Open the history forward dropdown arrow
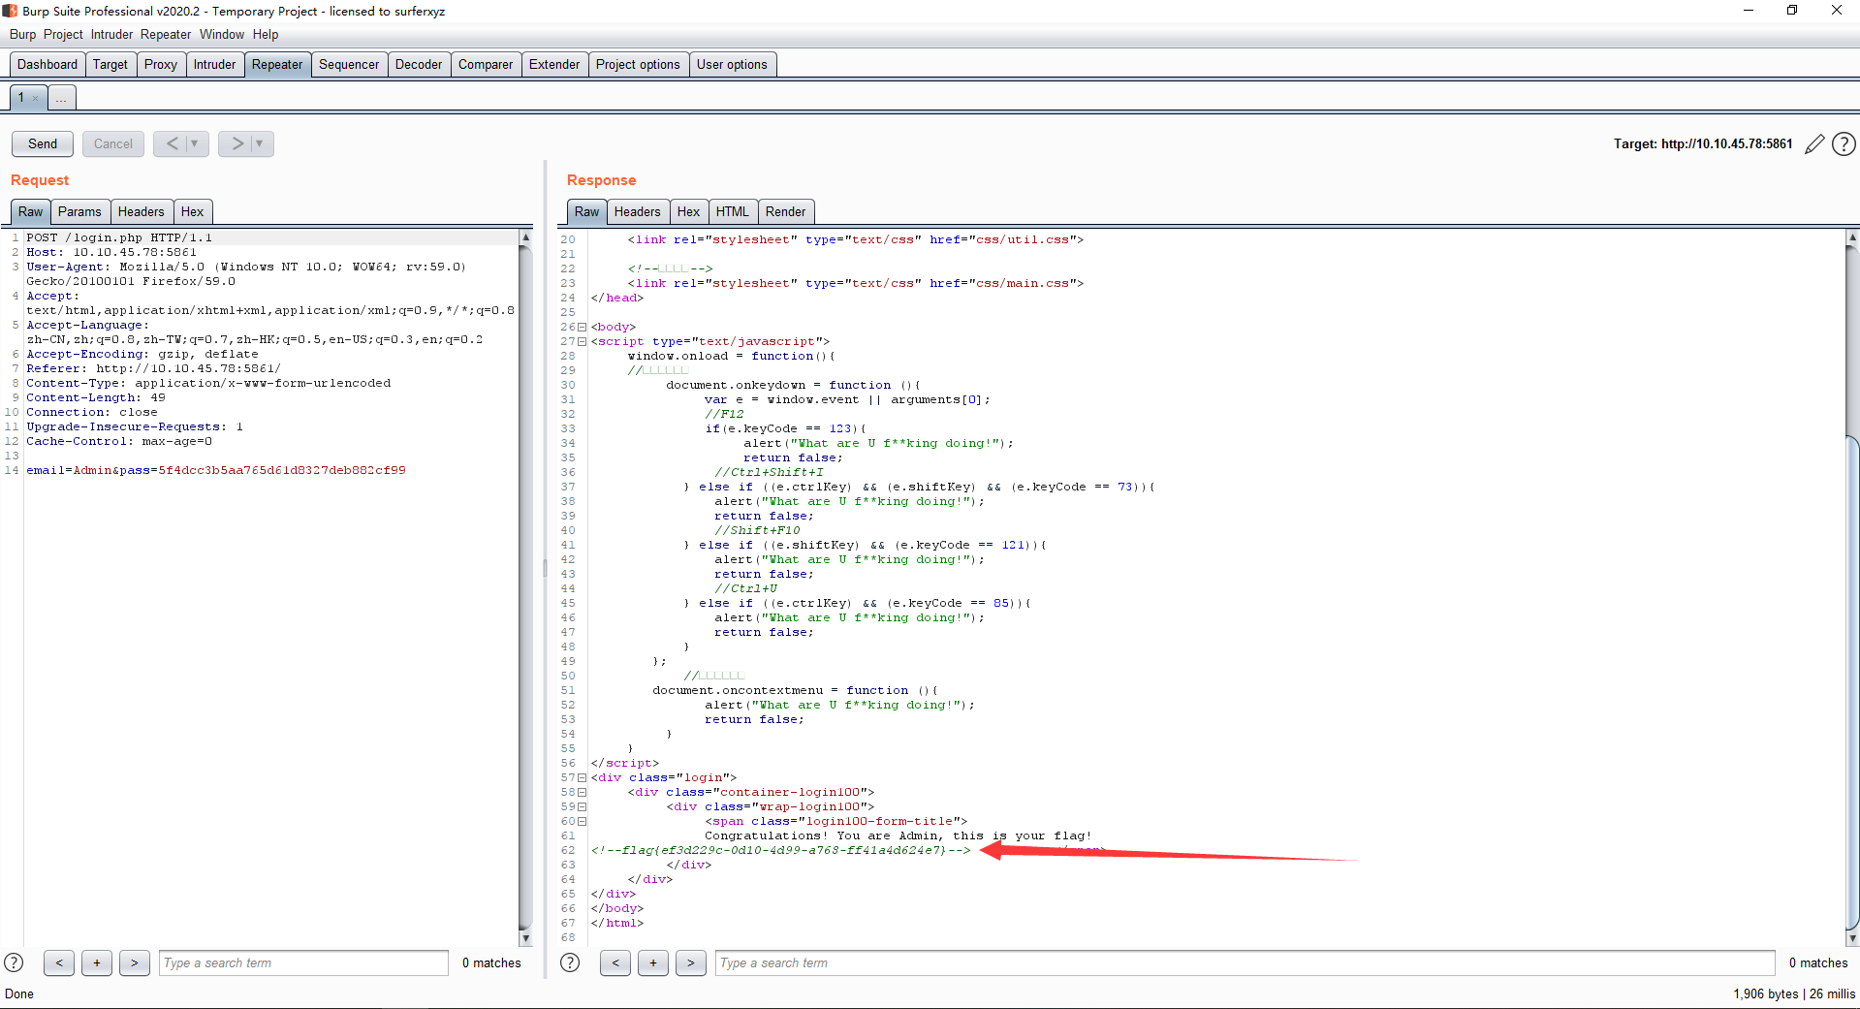The height and width of the screenshot is (1009, 1860). 260,143
